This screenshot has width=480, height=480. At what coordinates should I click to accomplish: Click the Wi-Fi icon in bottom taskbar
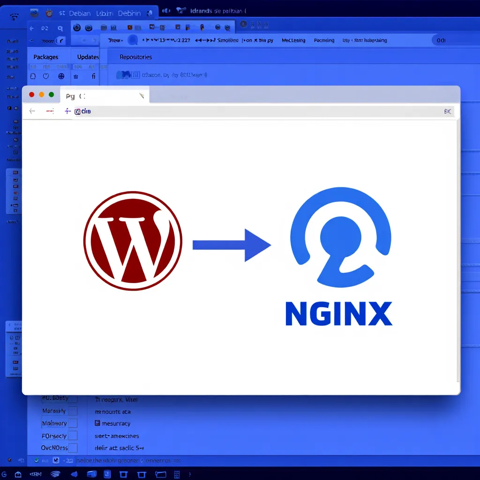tap(55, 473)
